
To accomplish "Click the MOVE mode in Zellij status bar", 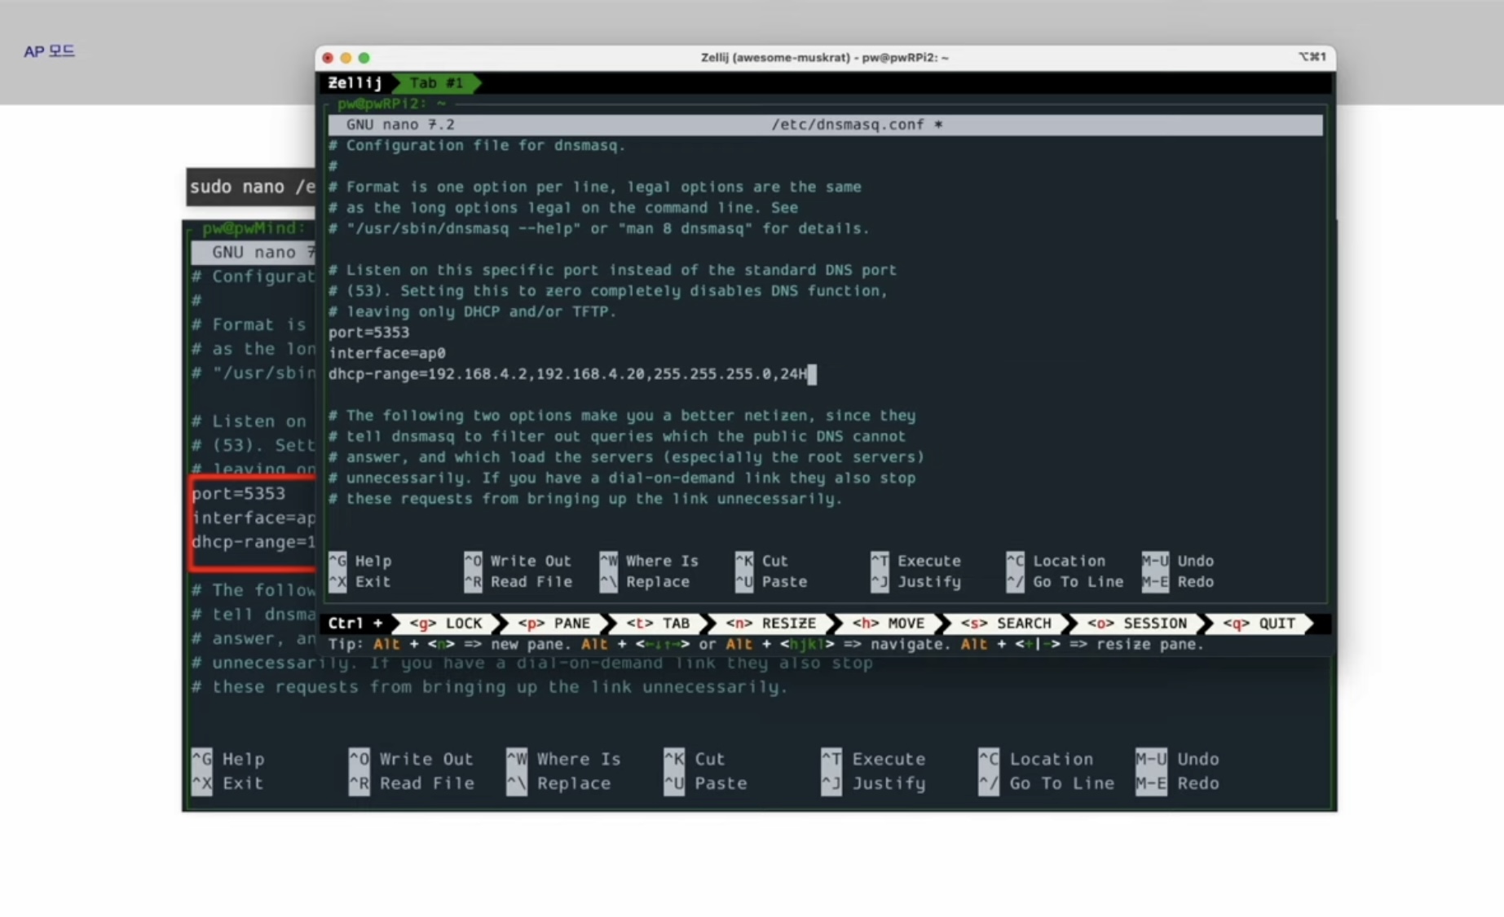I will click(x=889, y=623).
